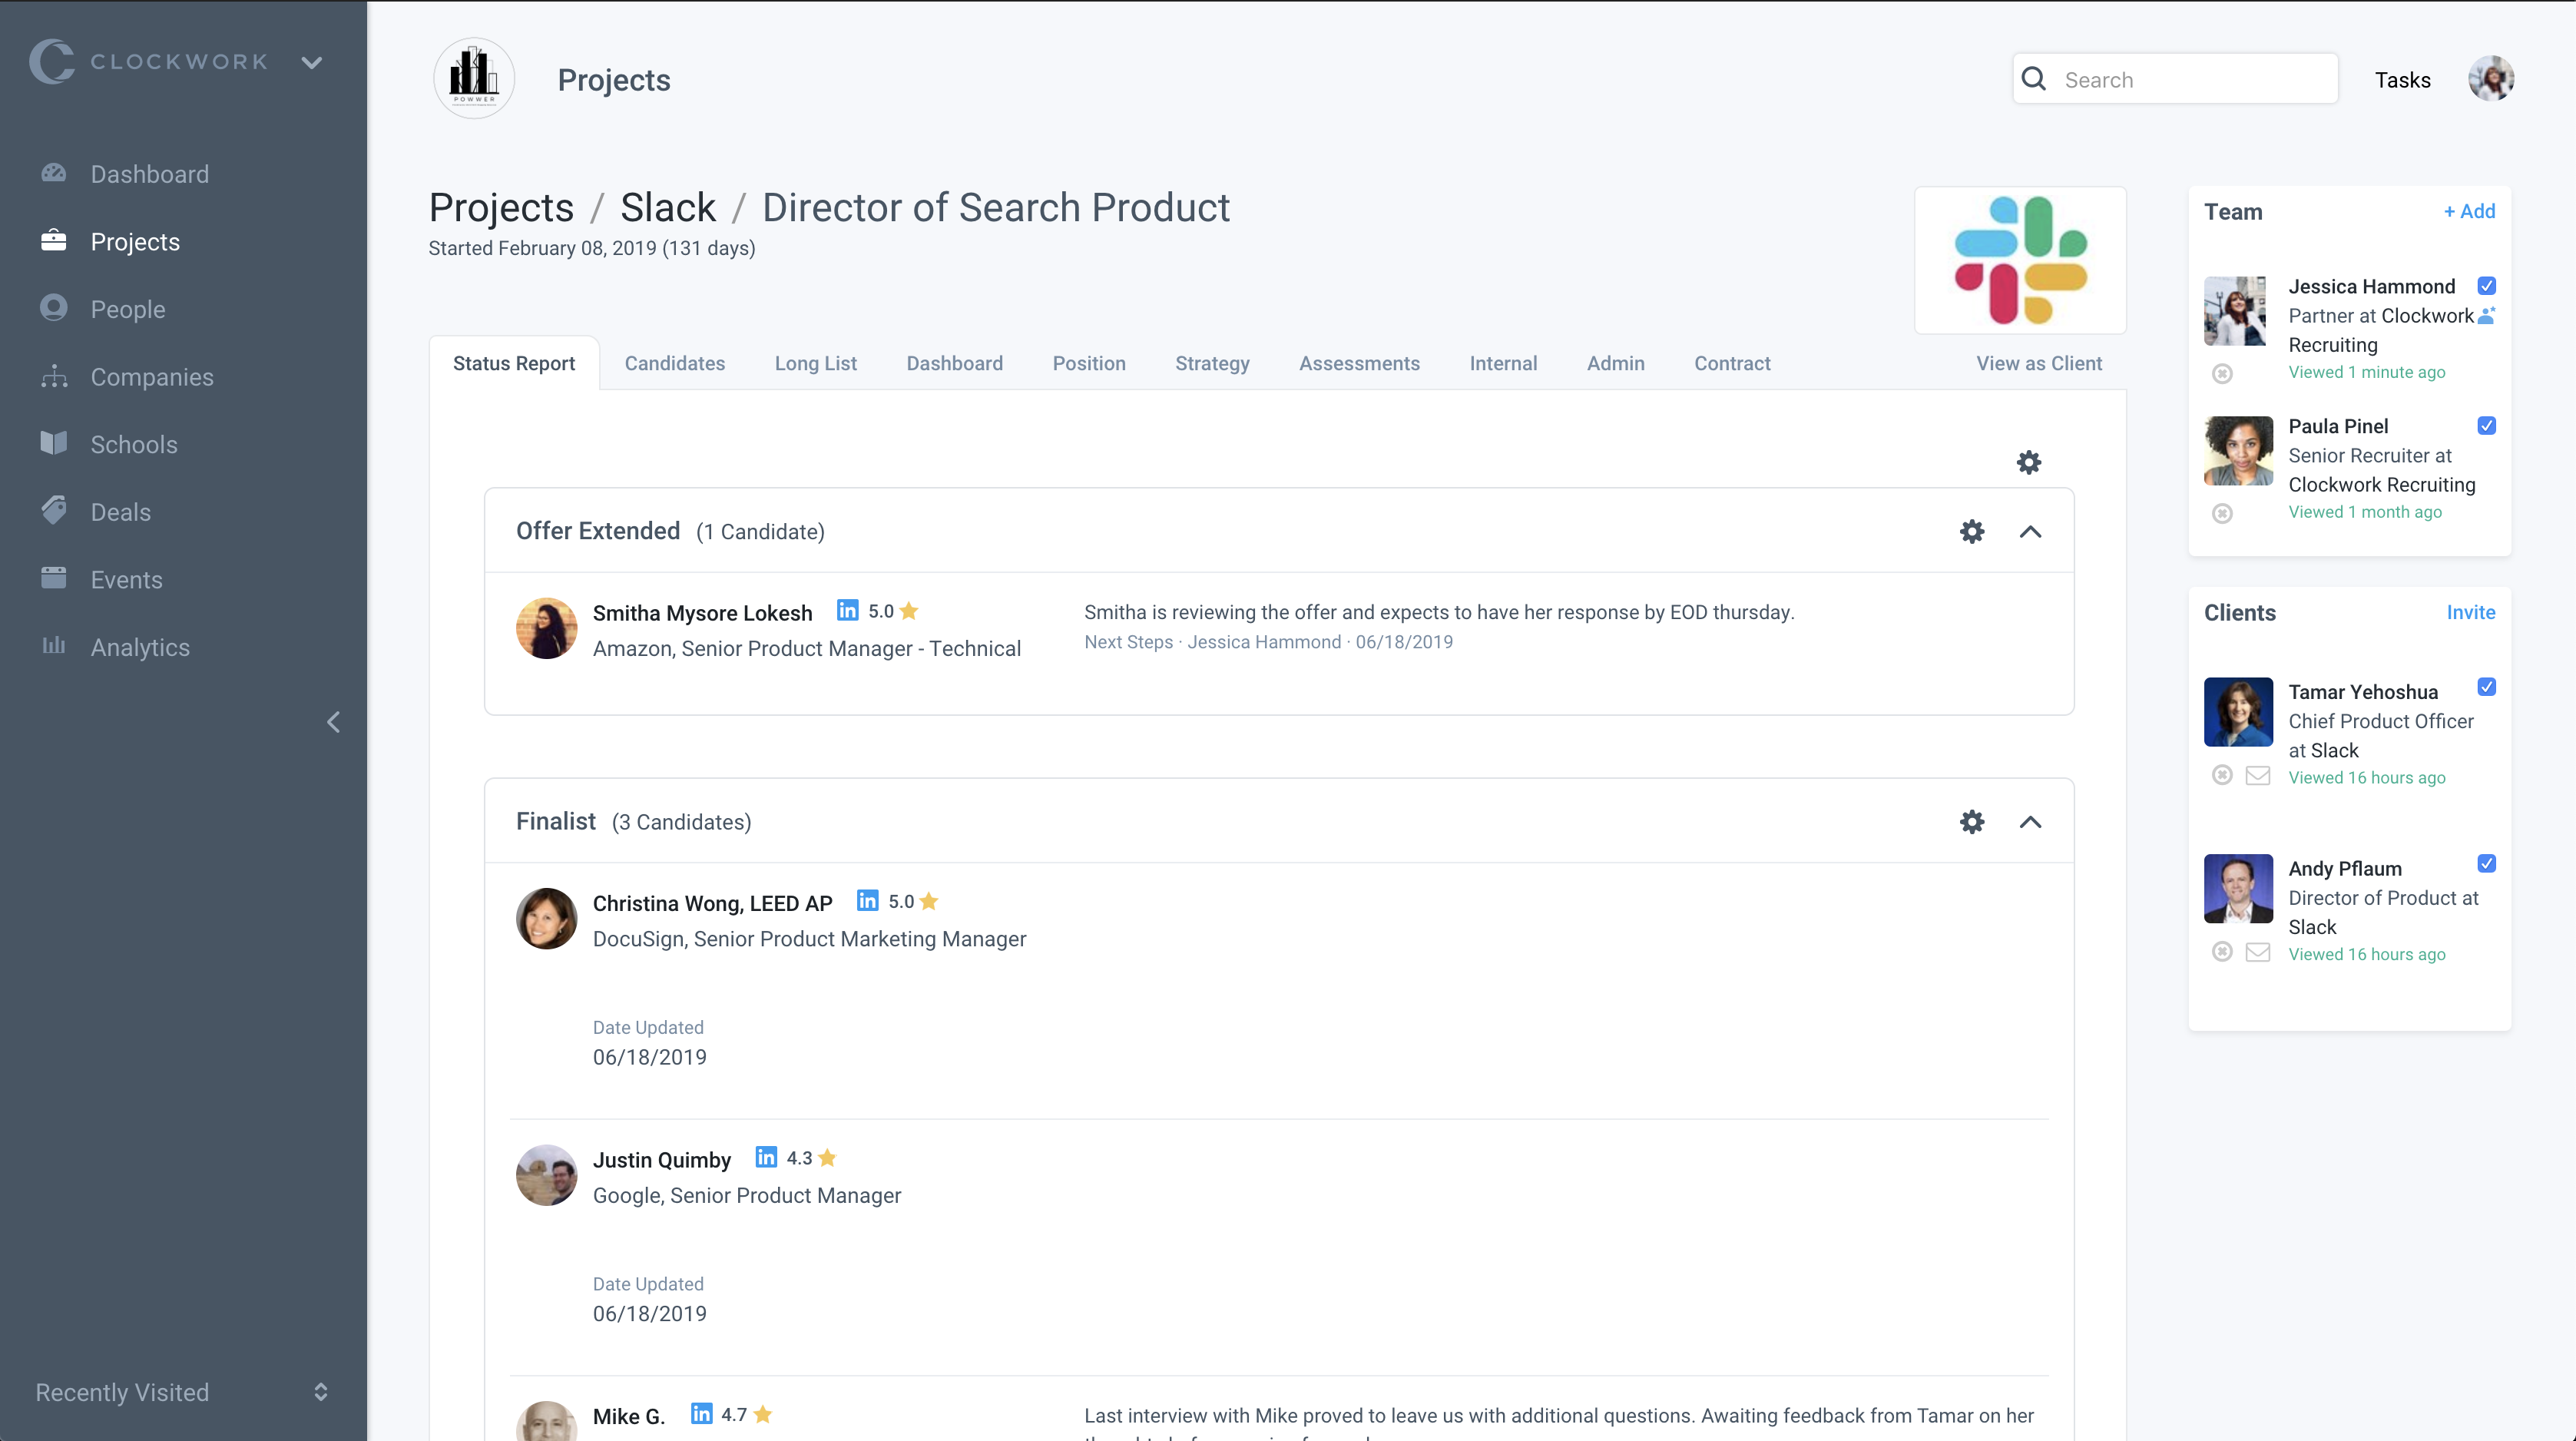Screen dimensions: 2576x1441
Task: Click Slack breadcrumb link
Action: click(668, 208)
